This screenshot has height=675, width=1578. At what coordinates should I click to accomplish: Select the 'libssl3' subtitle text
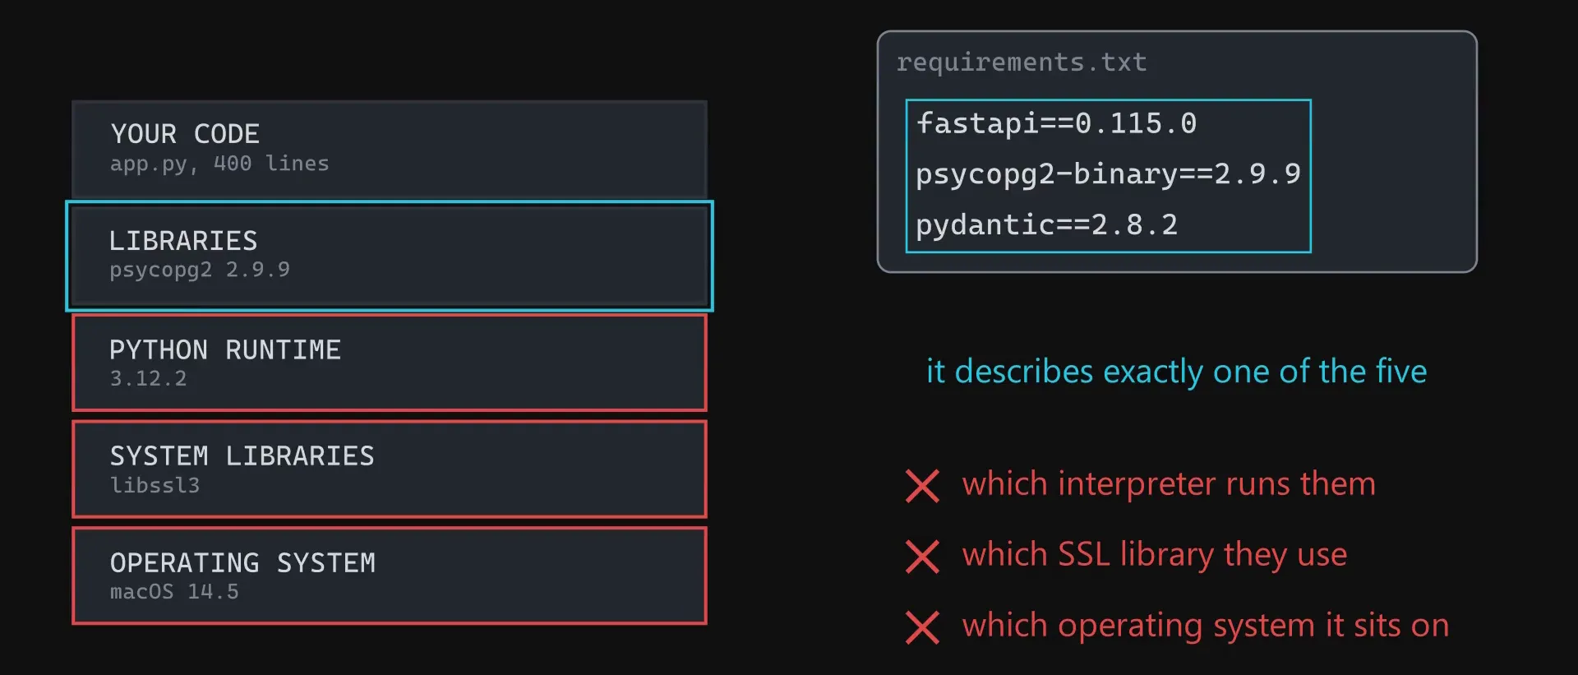point(155,485)
